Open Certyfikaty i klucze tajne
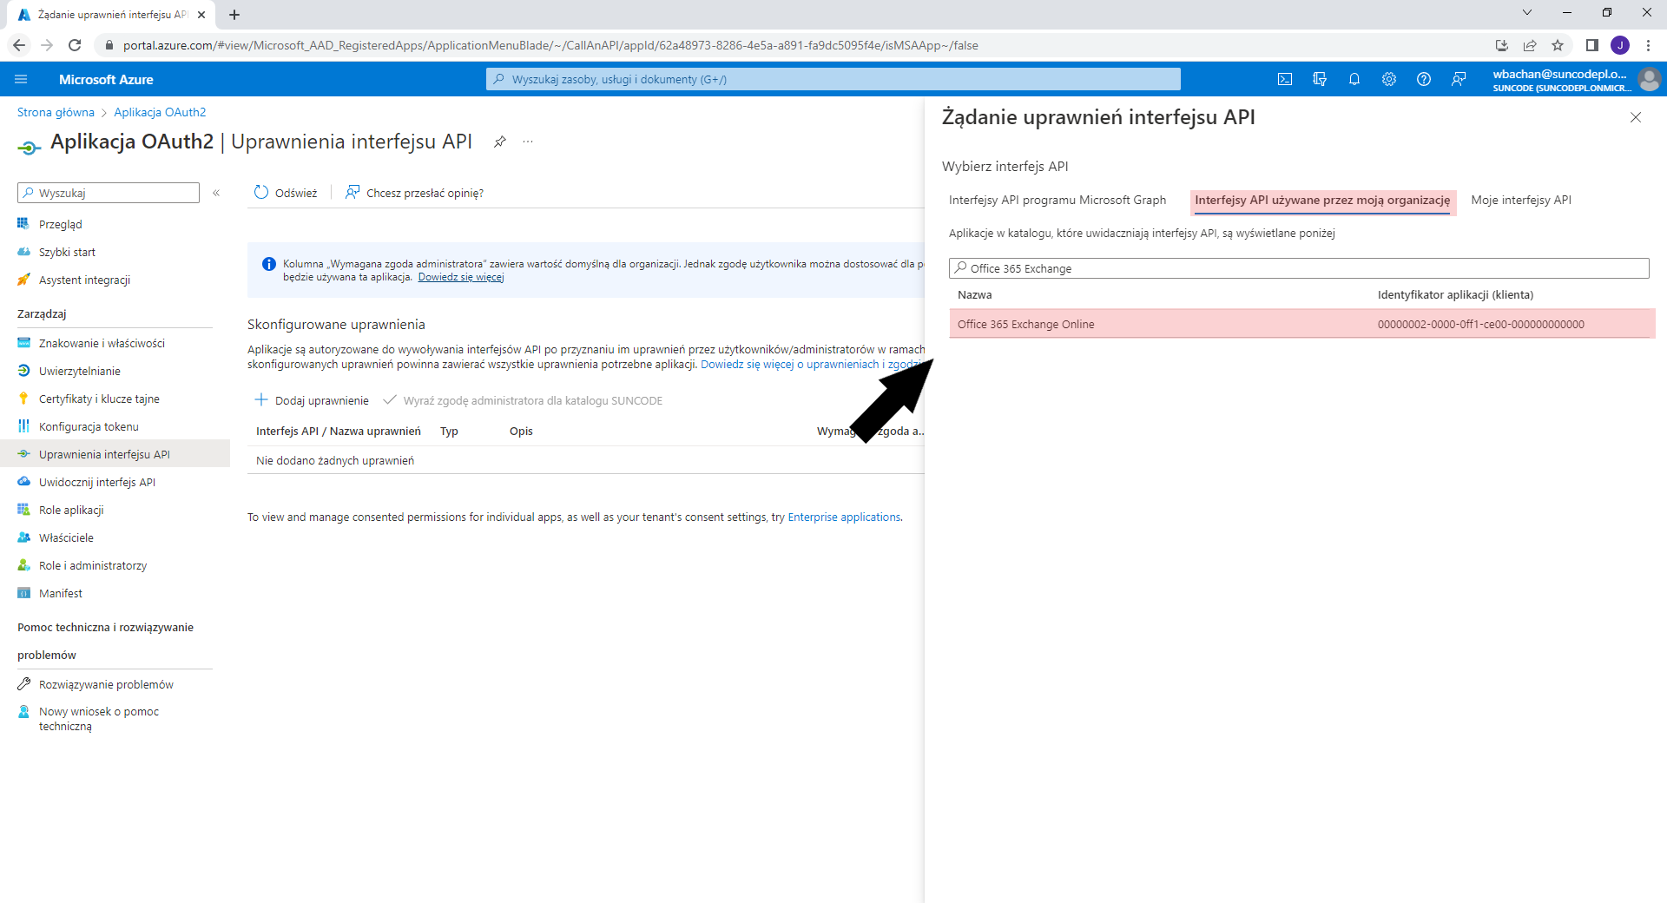The image size is (1667, 903). [x=99, y=399]
